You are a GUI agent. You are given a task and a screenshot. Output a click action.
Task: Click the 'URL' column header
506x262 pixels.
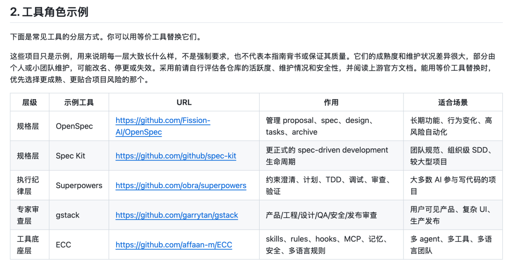pos(184,102)
